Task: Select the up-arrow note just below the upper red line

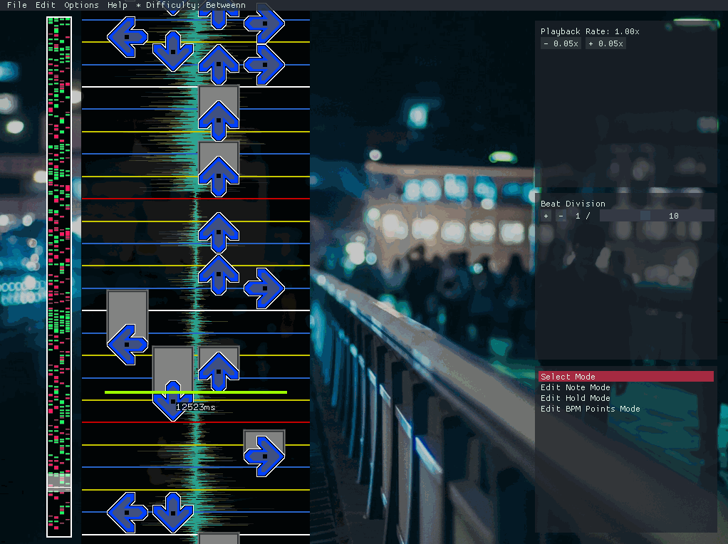Action: point(219,233)
